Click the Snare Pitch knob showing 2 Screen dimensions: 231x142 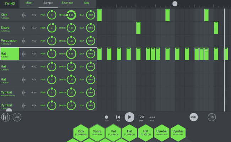[52, 28]
